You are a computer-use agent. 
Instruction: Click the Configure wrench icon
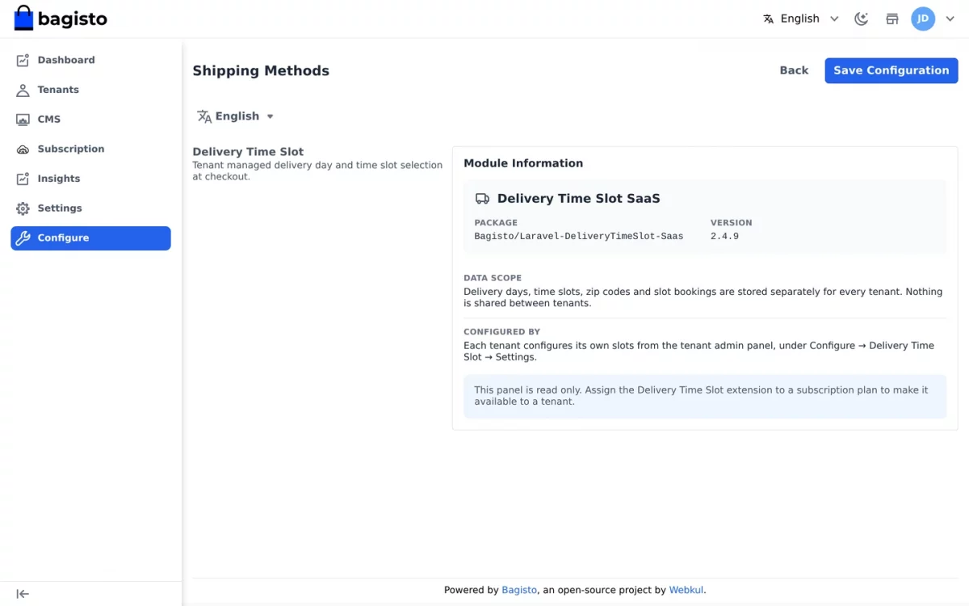coord(23,238)
